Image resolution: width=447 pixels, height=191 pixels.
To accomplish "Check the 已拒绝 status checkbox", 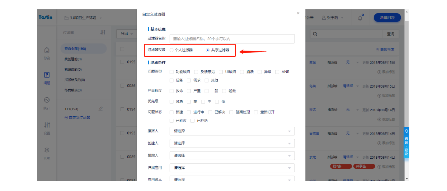I will [x=193, y=121].
